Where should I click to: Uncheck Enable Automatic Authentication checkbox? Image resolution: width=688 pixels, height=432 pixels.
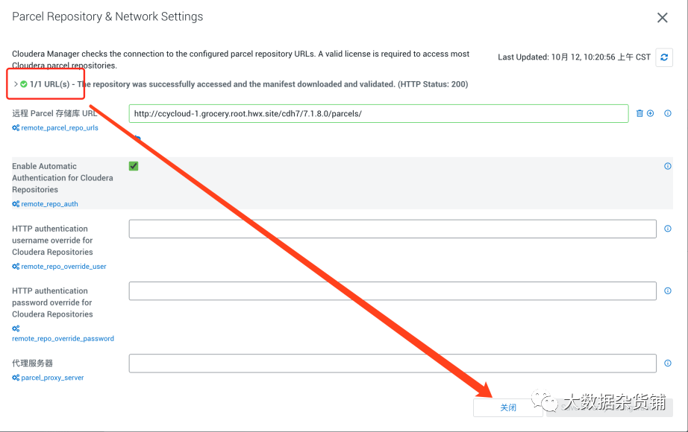click(x=134, y=166)
